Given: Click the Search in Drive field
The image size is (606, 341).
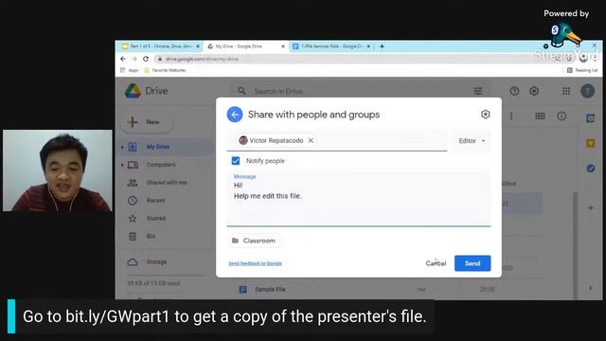Looking at the screenshot, I should pos(360,91).
